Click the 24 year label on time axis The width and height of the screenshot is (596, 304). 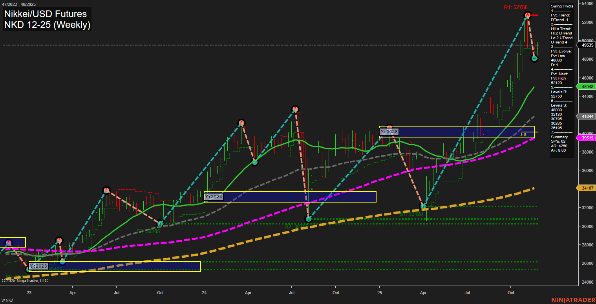[204, 293]
